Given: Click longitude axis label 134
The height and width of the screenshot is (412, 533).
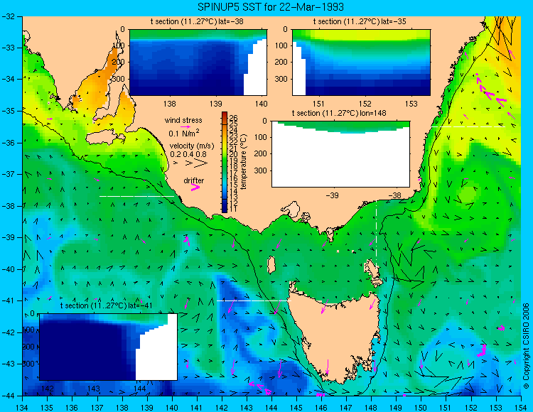Looking at the screenshot, I should 22,408.
